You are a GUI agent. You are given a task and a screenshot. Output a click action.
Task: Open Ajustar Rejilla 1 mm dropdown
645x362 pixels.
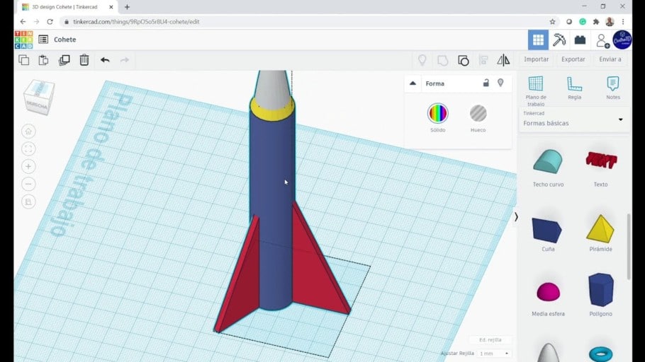(x=494, y=354)
